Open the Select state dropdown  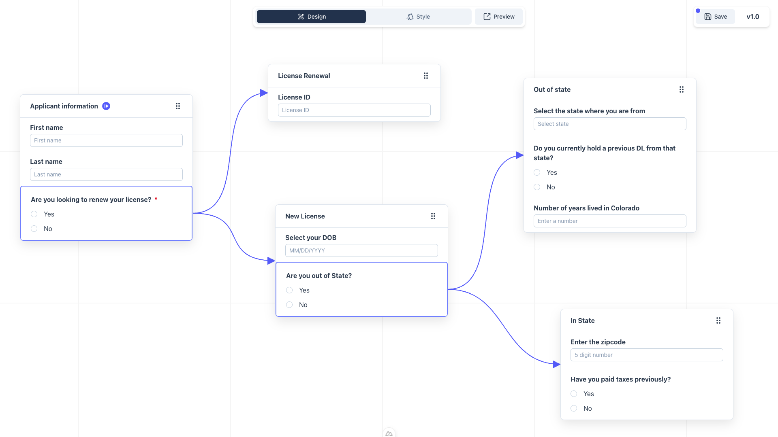point(609,124)
